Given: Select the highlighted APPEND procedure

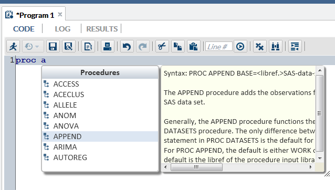Looking at the screenshot, I should (x=100, y=136).
